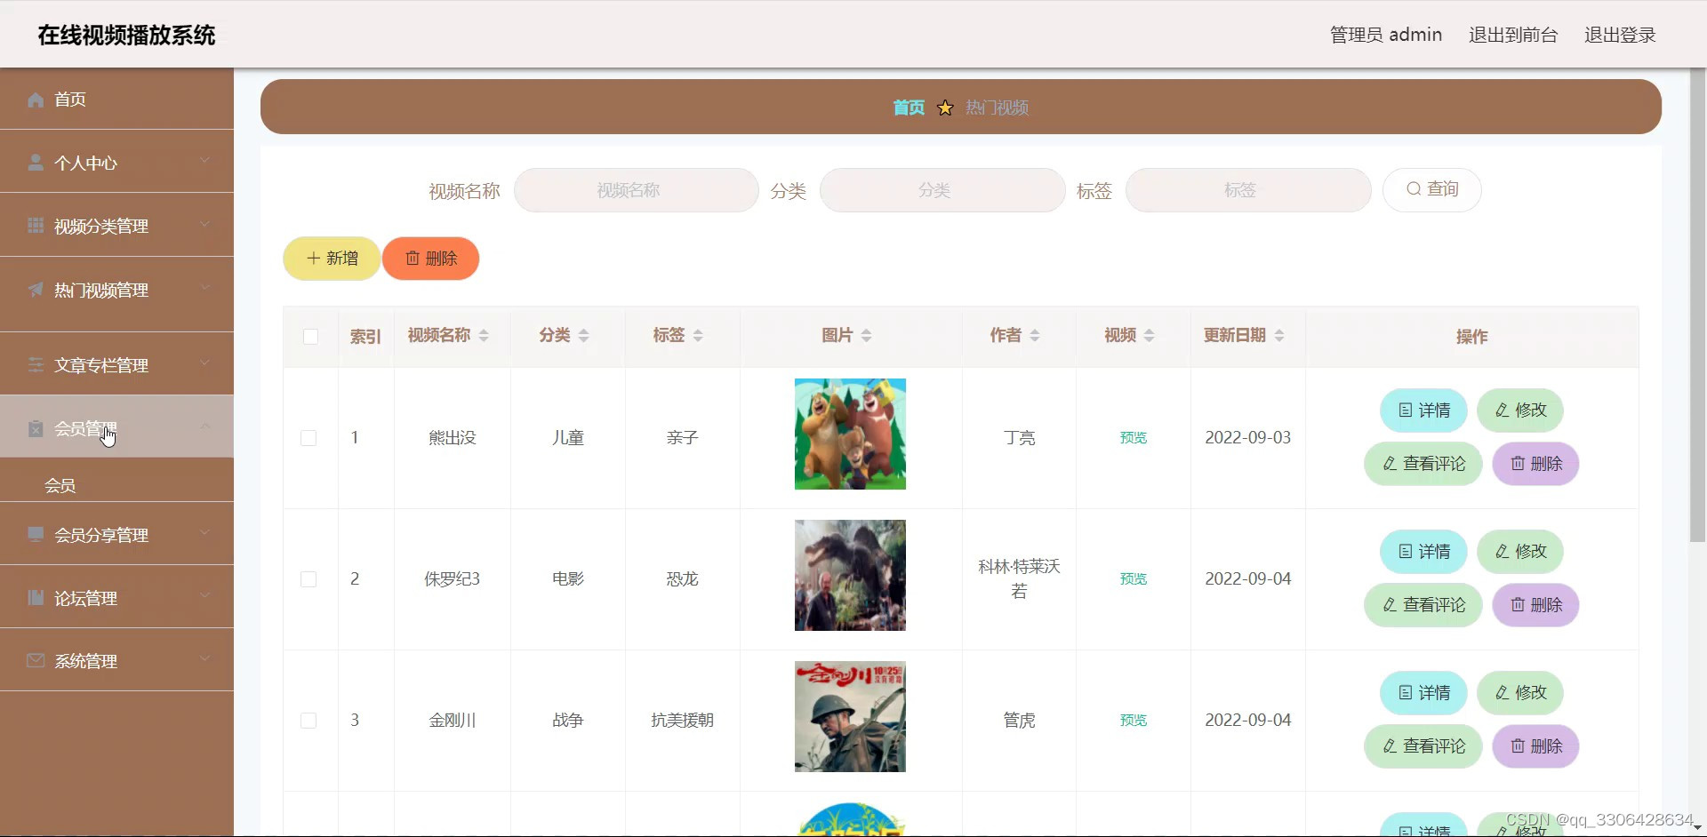Expand the 热门视频管理 chevron
1707x837 pixels.
pyautogui.click(x=205, y=288)
